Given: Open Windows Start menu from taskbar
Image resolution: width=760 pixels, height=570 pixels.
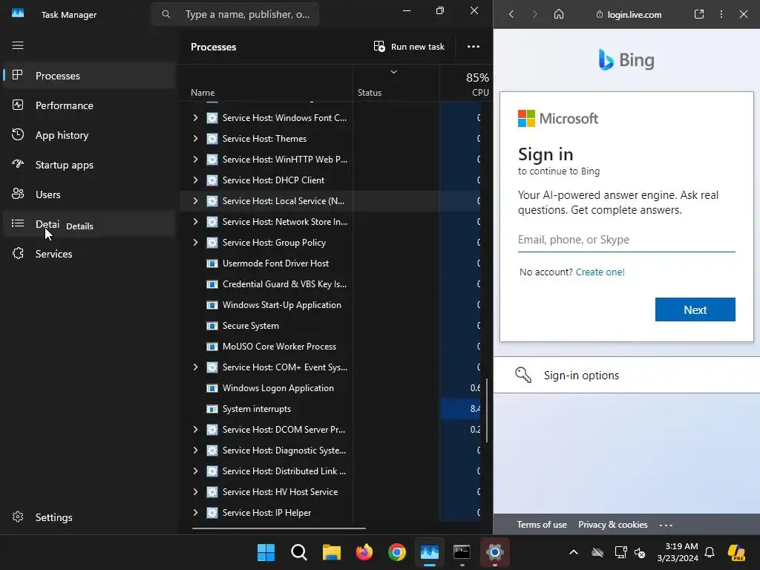Looking at the screenshot, I should [266, 552].
